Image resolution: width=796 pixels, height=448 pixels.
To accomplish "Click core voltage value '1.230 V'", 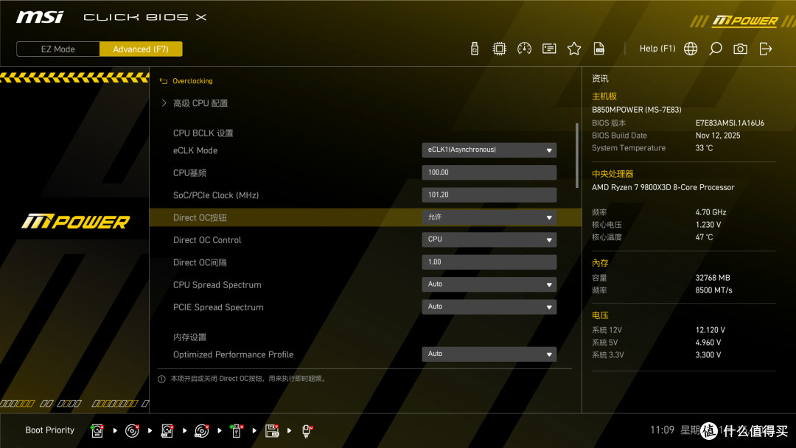I will tap(708, 225).
